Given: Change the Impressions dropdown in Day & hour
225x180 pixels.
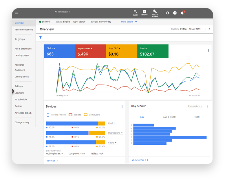Looking at the screenshot, I should [x=195, y=106].
